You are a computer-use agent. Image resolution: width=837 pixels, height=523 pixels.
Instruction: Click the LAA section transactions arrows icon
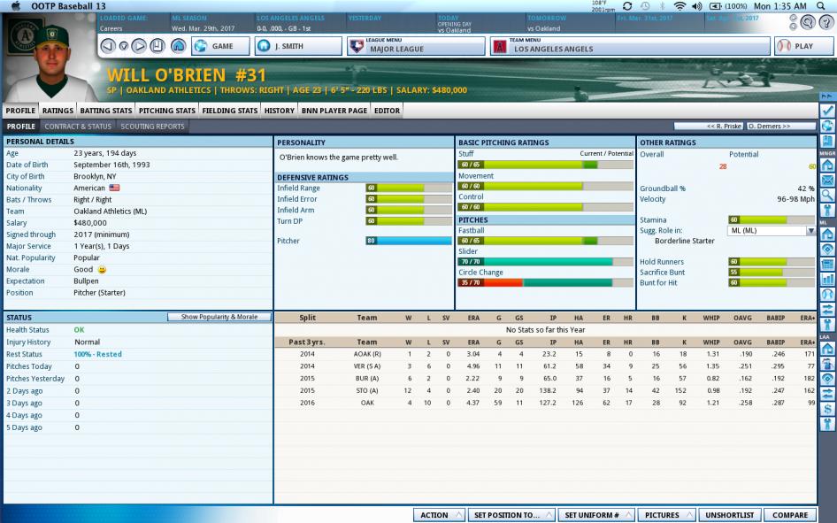tap(827, 394)
